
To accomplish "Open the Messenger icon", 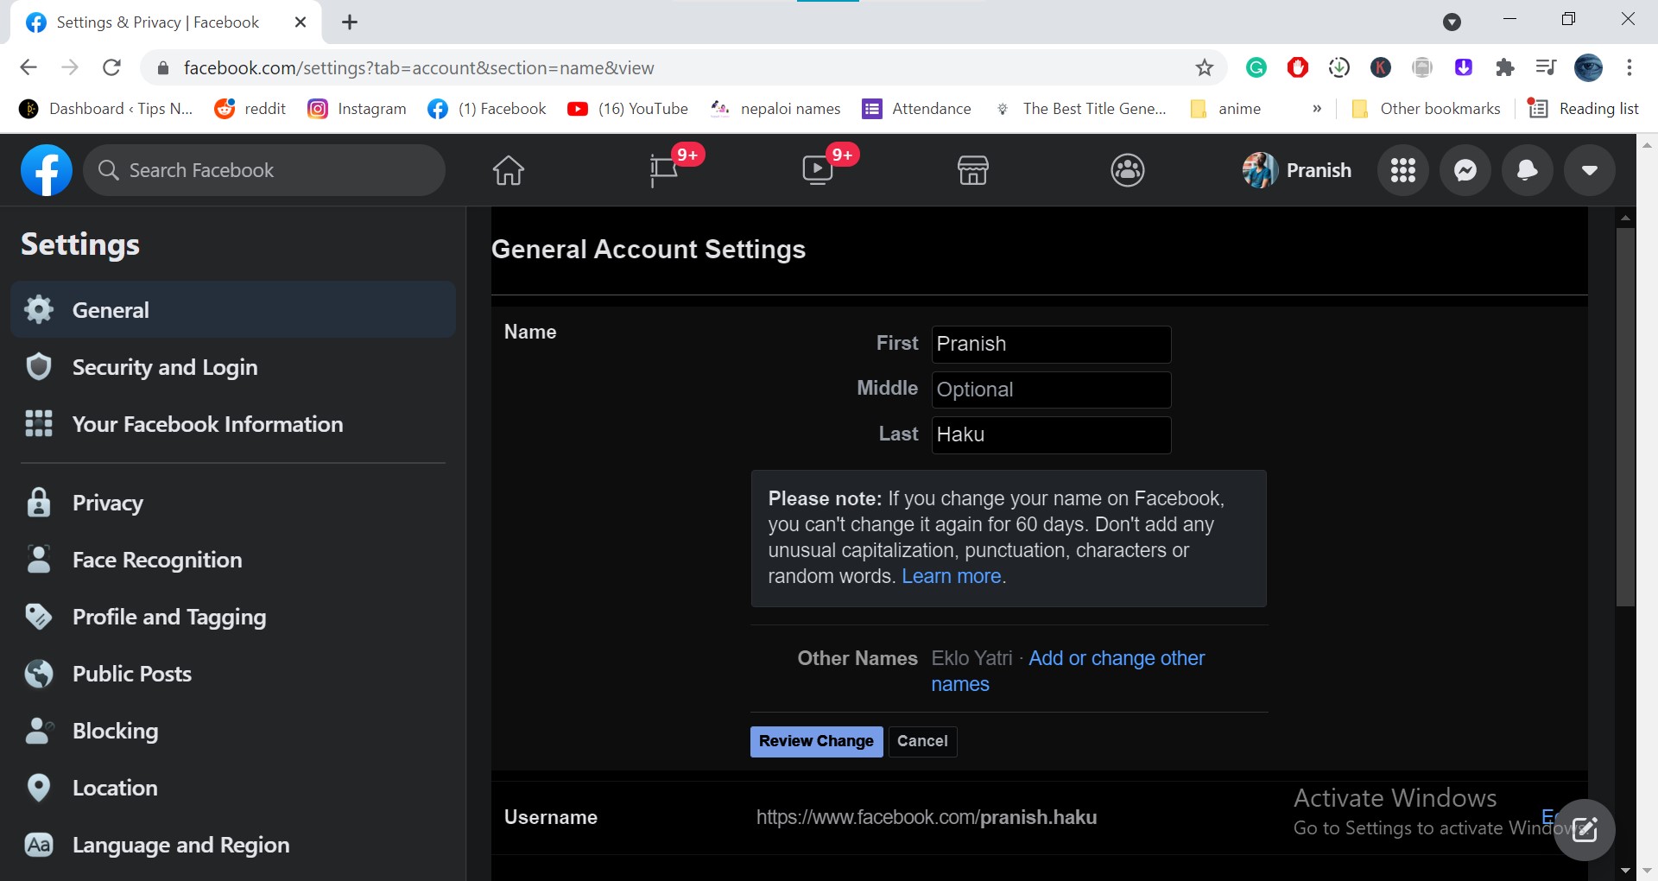I will coord(1465,170).
